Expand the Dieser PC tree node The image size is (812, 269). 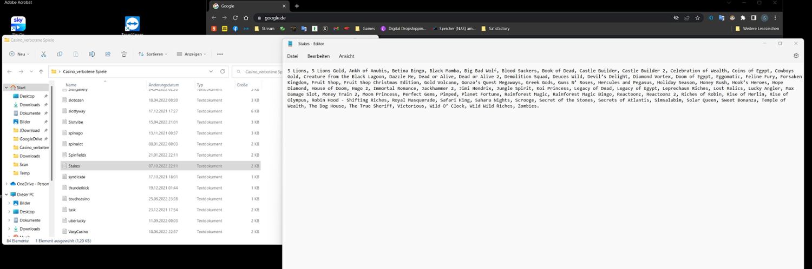(x=6, y=194)
